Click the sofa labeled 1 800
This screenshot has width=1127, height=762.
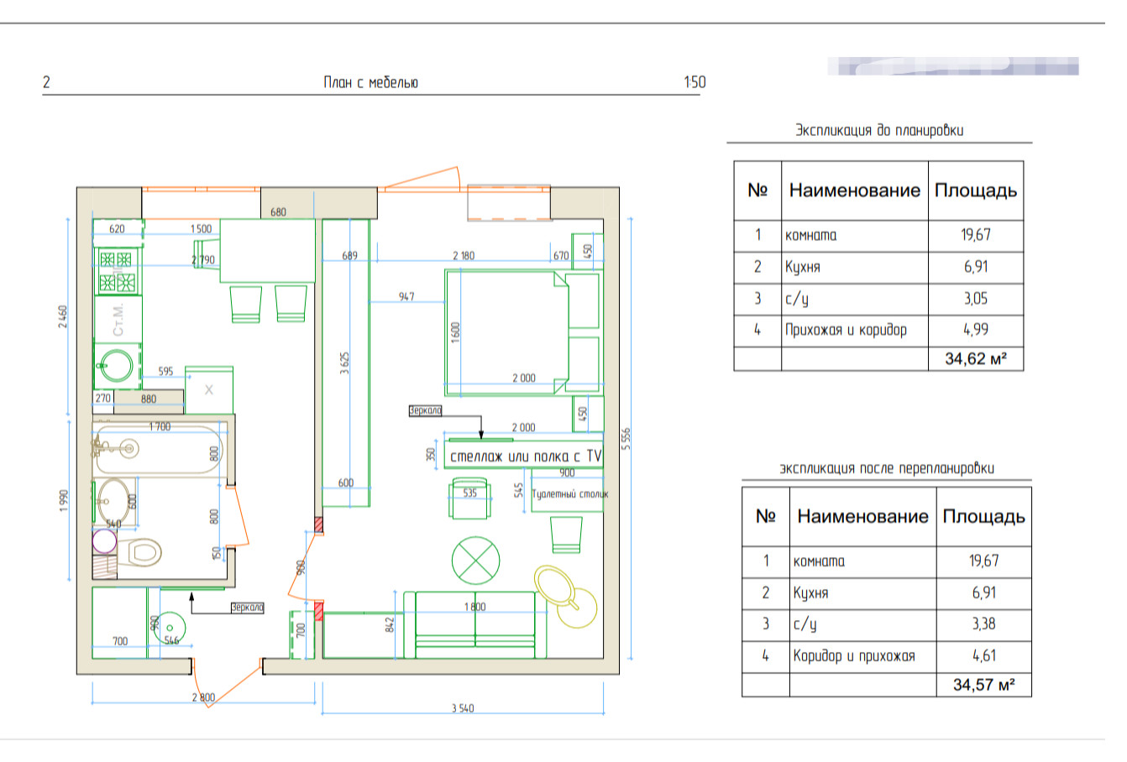(474, 627)
